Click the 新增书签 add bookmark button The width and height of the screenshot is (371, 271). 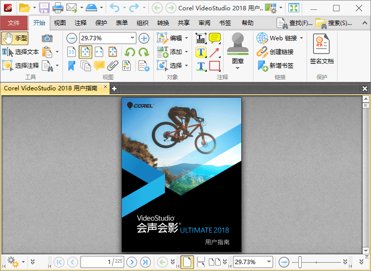pyautogui.click(x=276, y=65)
